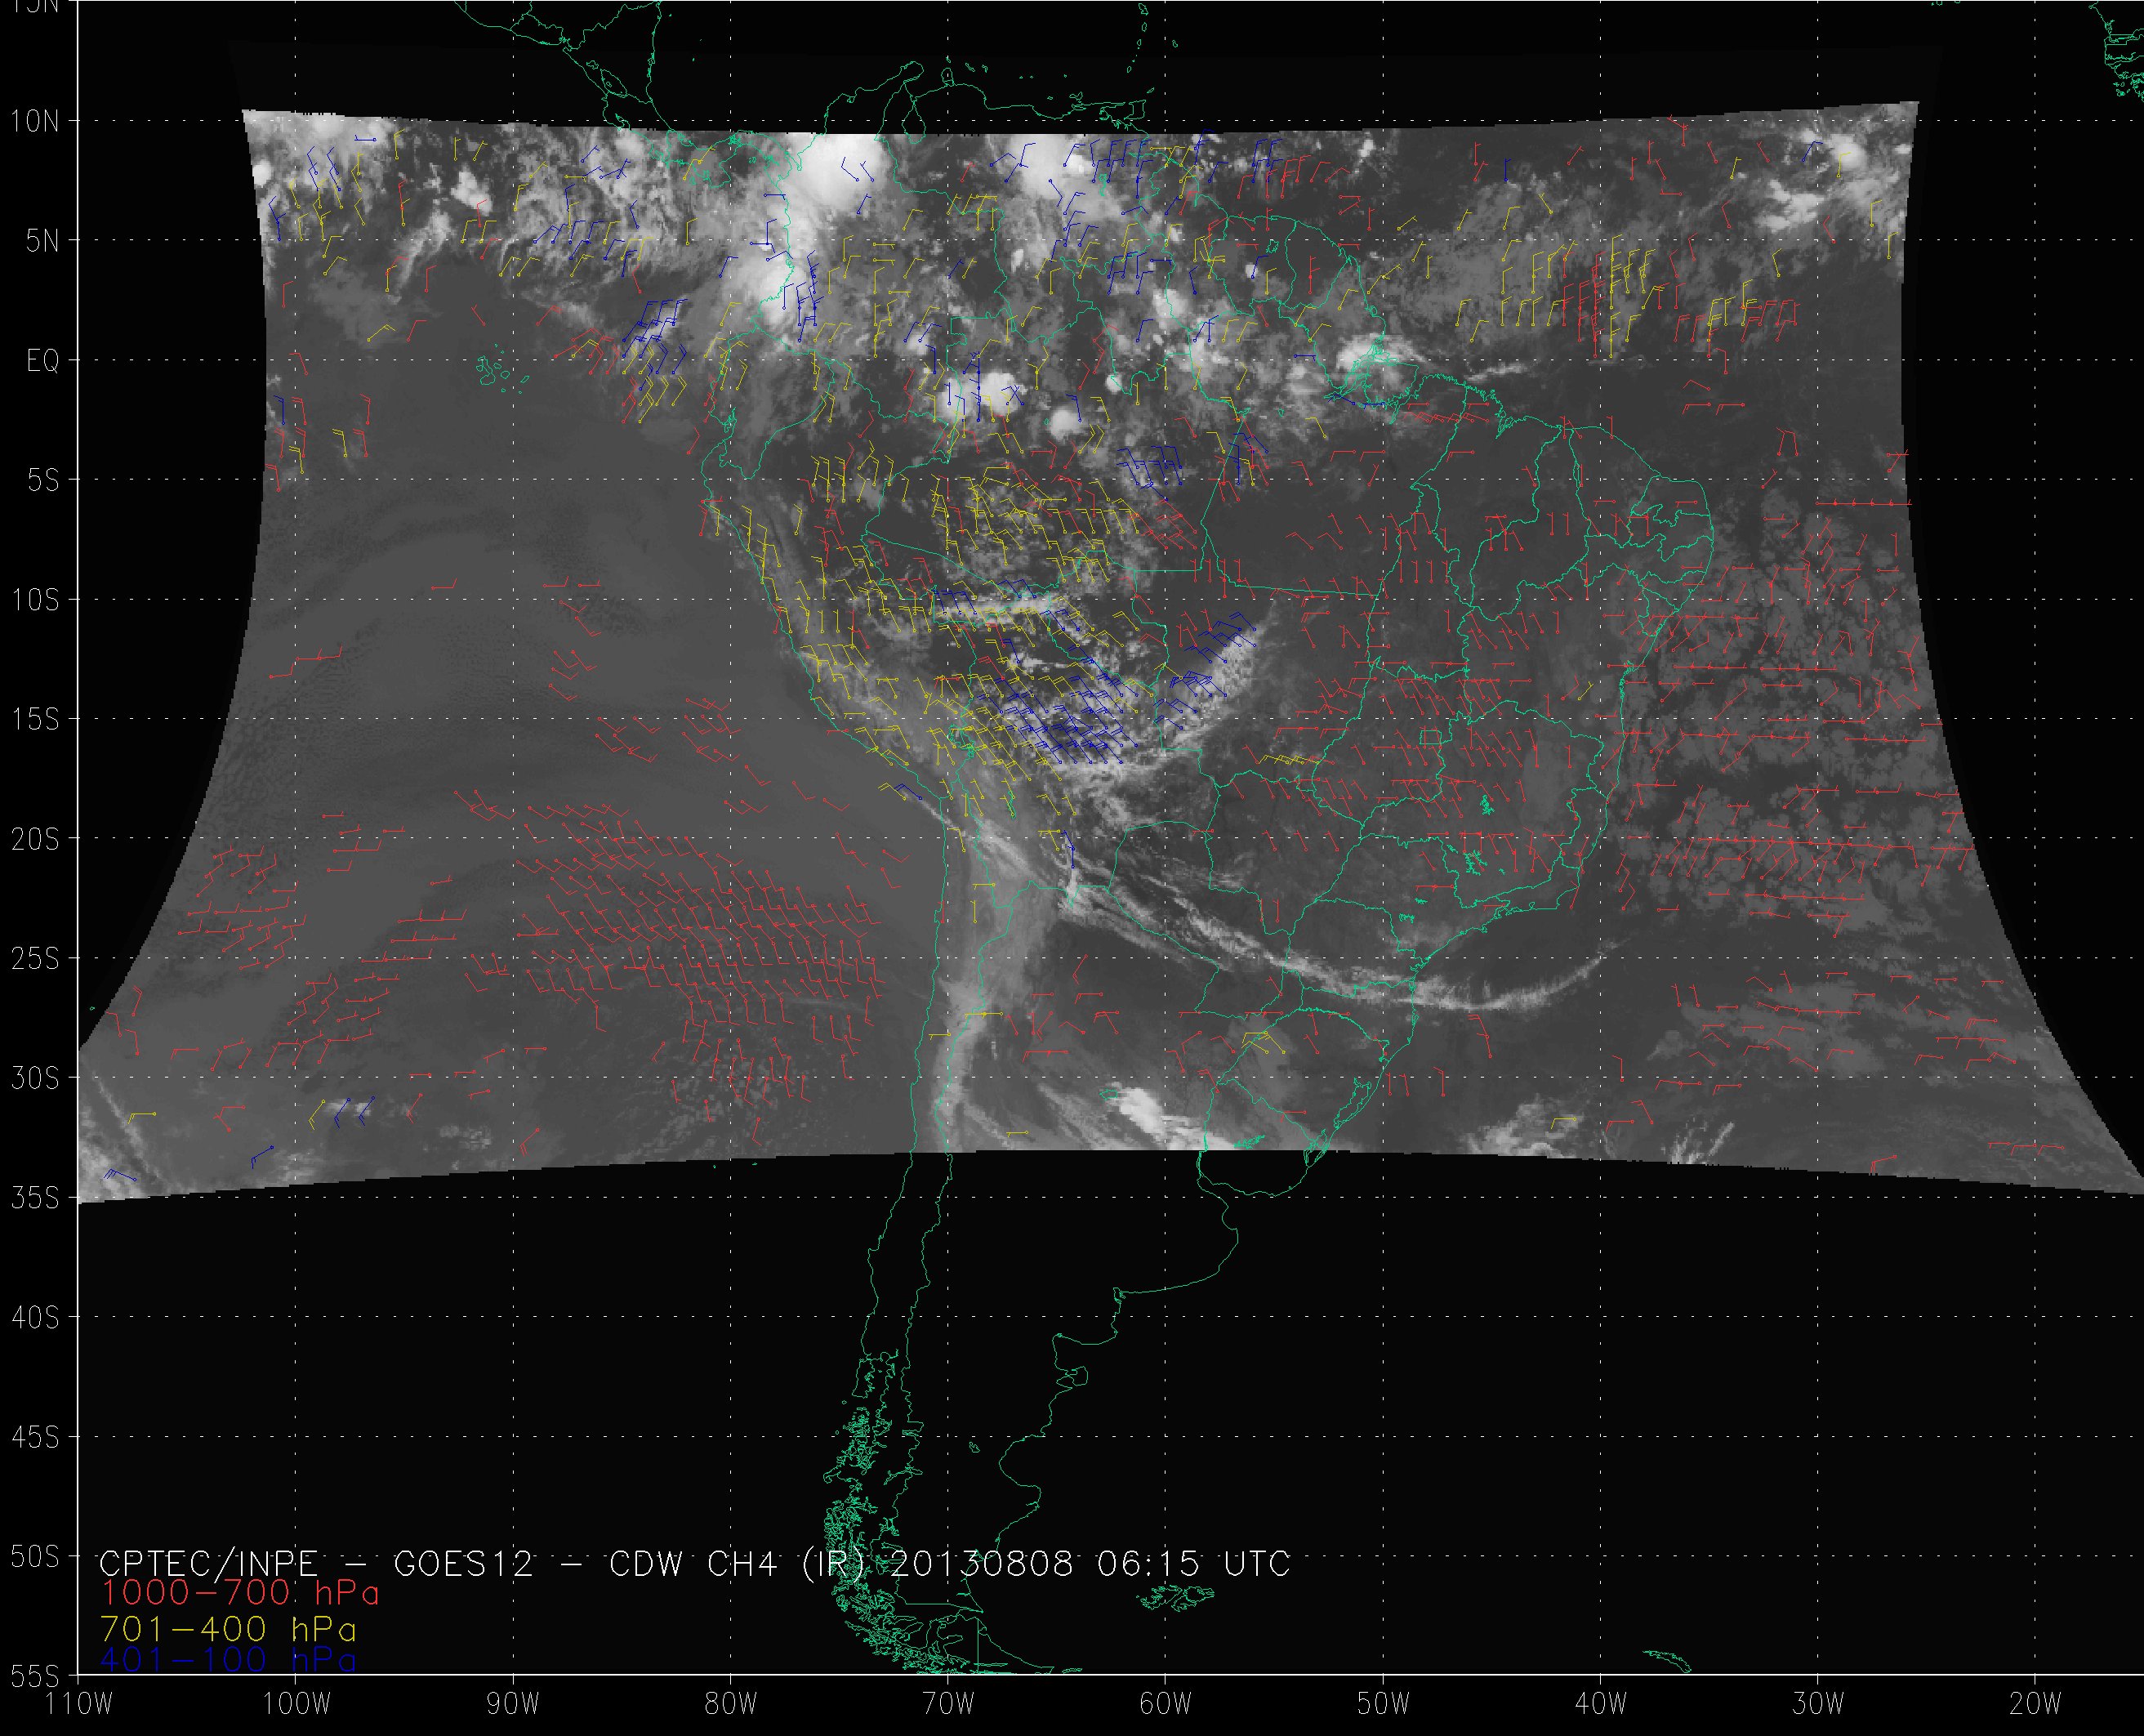Click the red 1000-700 hPa legend entry
This screenshot has height=1736, width=2144.
[240, 1592]
